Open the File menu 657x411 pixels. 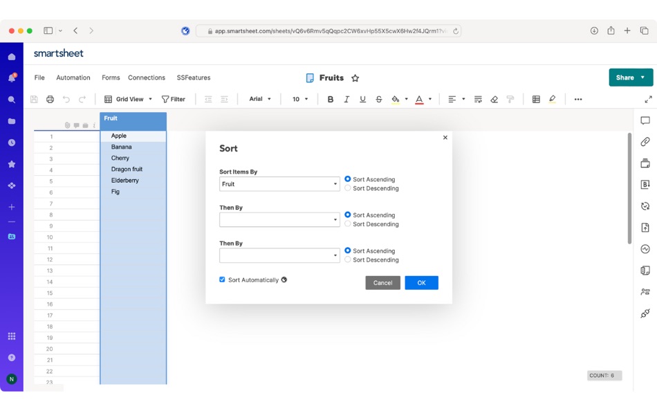pos(39,77)
